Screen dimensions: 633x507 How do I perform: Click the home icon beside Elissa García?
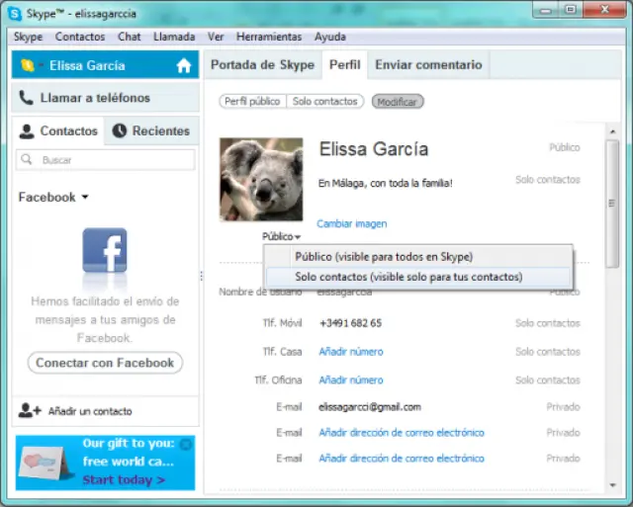(184, 65)
